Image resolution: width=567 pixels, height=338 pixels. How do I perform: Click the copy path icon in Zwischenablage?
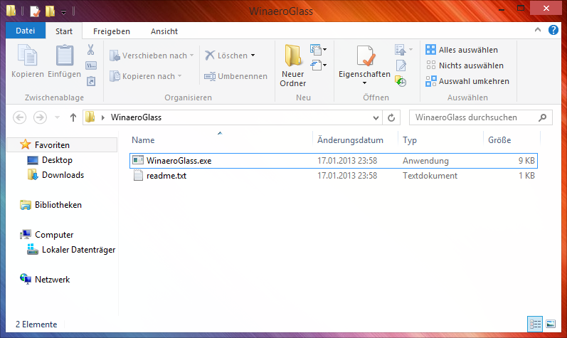pyautogui.click(x=91, y=65)
